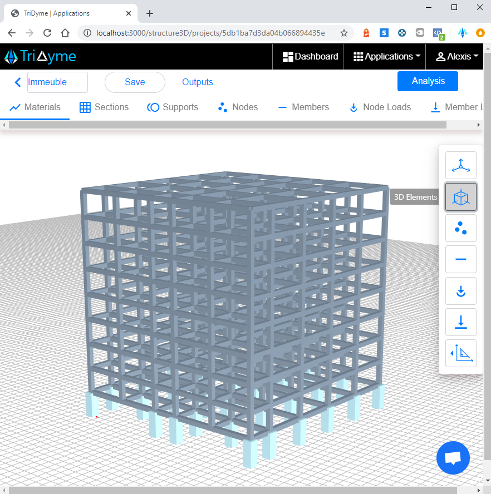Switch to the Materials tab
491x494 pixels.
tap(35, 107)
